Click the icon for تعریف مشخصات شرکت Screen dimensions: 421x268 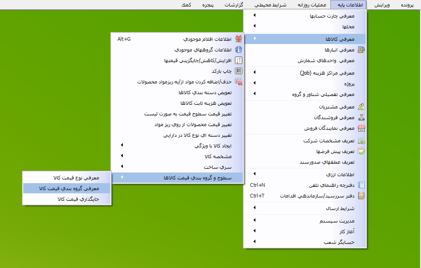tap(361, 140)
